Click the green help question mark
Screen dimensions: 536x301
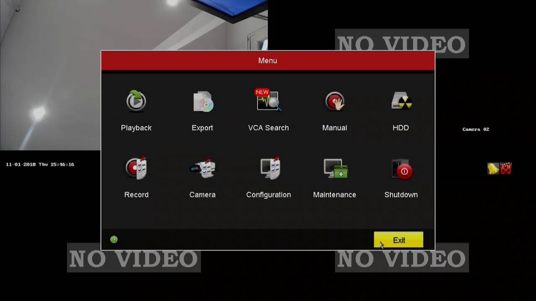[x=114, y=240]
